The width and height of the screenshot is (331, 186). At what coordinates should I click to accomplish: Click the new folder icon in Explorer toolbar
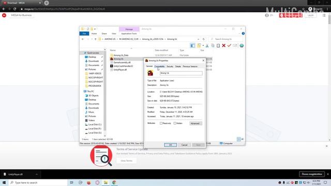[x=199, y=45]
